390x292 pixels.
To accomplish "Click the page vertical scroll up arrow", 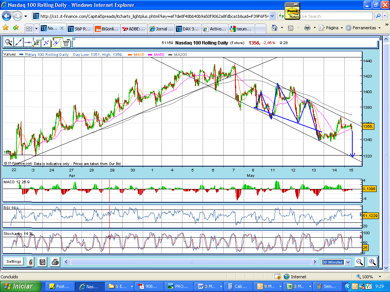I will (386, 39).
